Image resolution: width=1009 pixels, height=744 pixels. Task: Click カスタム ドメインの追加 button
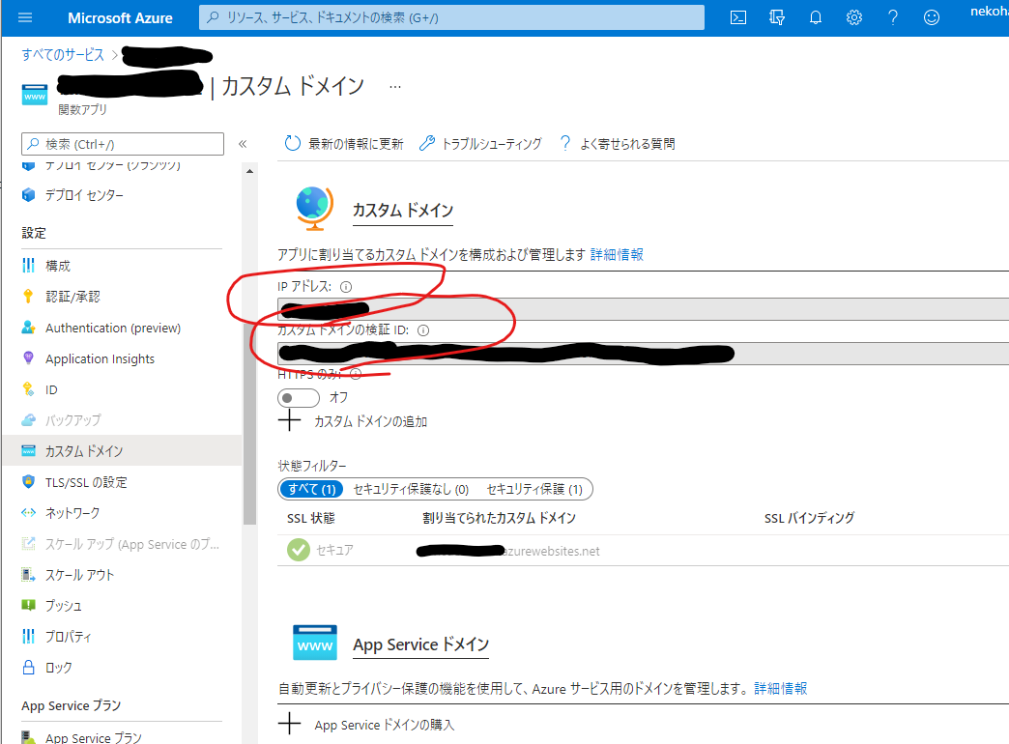pyautogui.click(x=353, y=421)
